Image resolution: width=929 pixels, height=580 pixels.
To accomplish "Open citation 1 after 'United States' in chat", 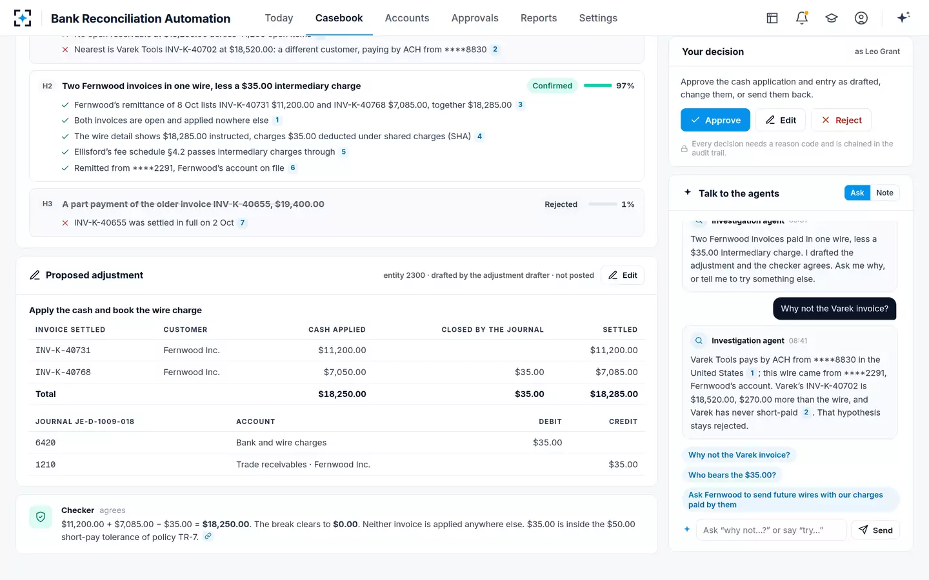I will tap(752, 373).
